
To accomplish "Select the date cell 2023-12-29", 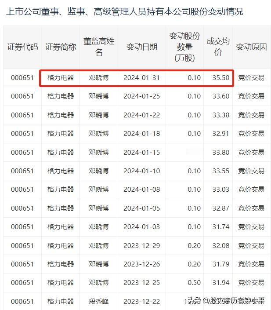I will coord(141,245).
